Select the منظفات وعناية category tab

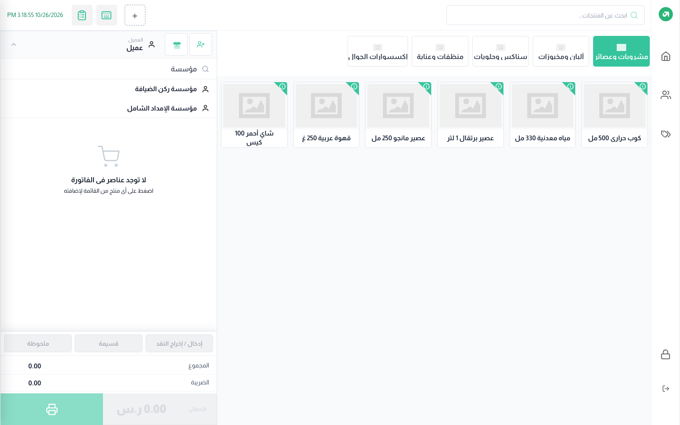440,51
